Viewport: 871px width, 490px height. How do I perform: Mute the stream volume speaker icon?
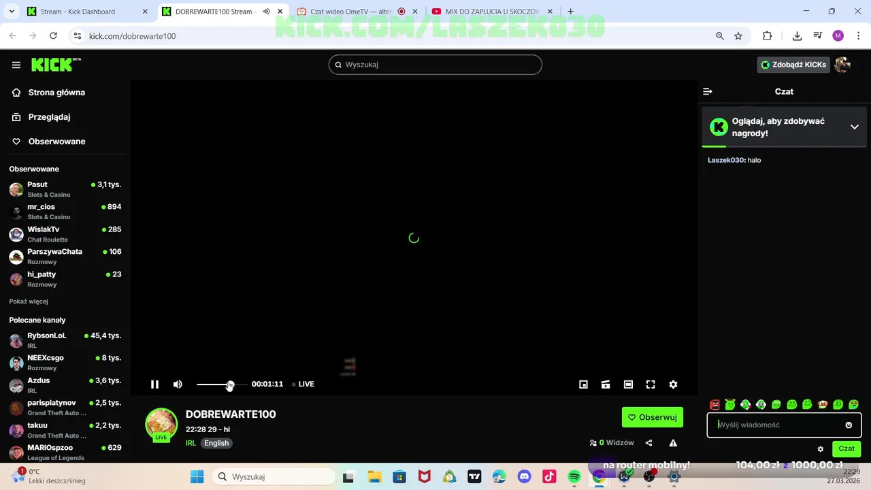point(178,385)
